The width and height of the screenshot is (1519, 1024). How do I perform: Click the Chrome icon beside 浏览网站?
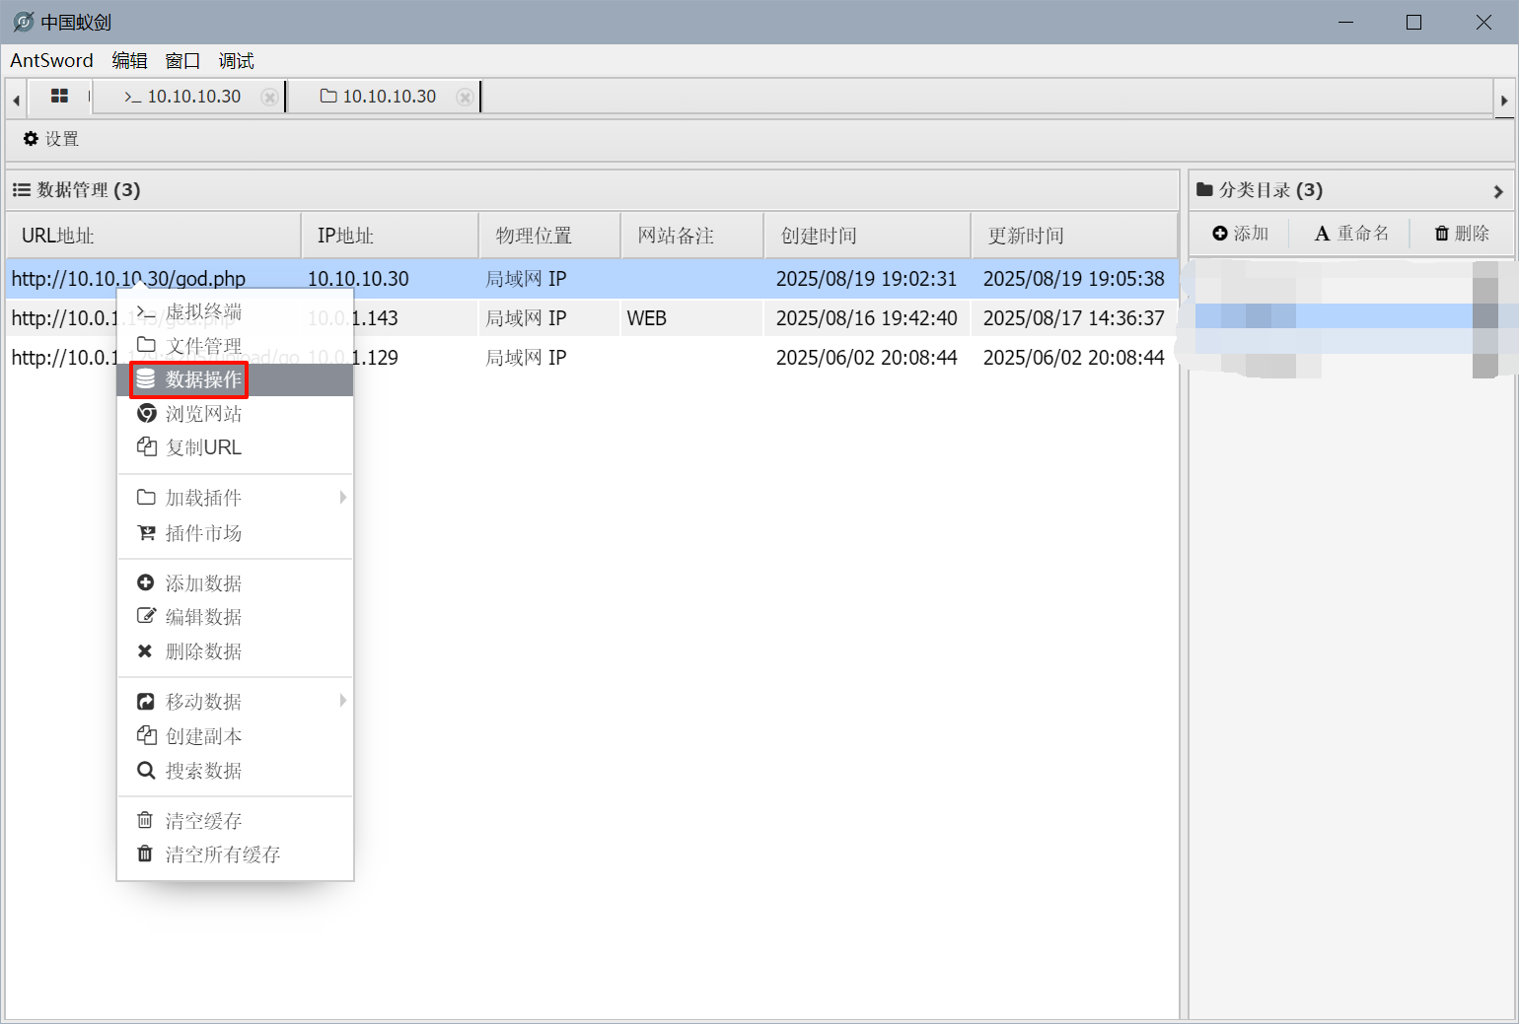[146, 414]
